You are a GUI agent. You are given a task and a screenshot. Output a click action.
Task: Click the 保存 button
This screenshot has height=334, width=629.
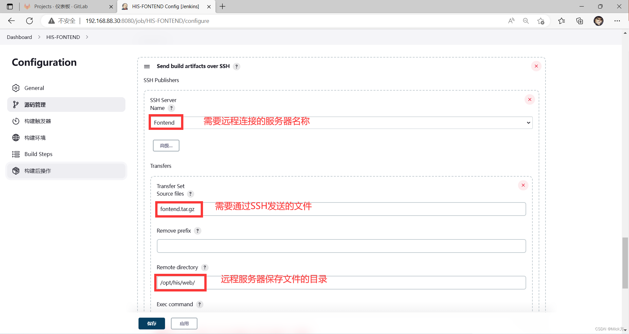tap(152, 323)
